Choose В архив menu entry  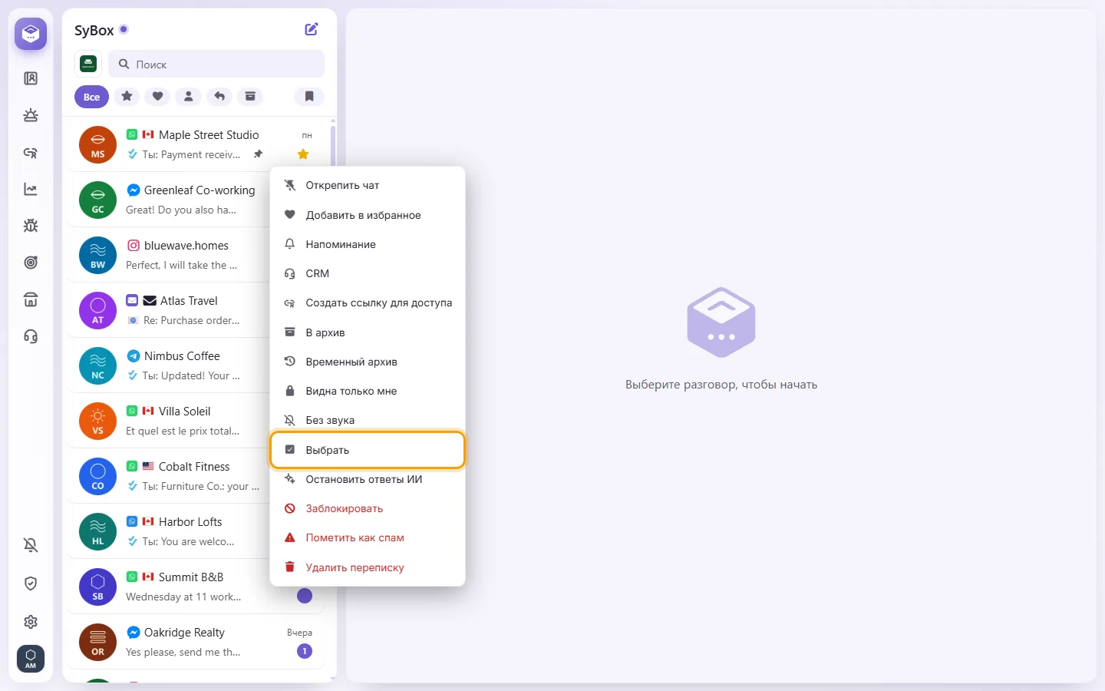pos(368,332)
